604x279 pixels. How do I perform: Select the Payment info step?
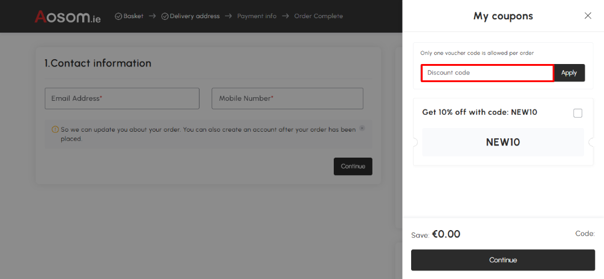pos(256,16)
